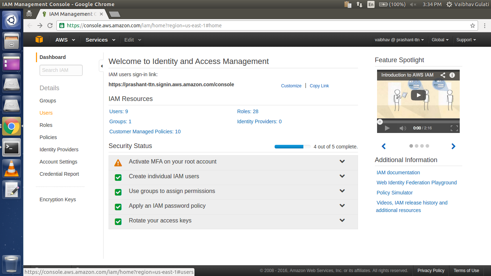Viewport: 491px width, 276px height.
Task: Open the Global region dropdown
Action: 440,40
